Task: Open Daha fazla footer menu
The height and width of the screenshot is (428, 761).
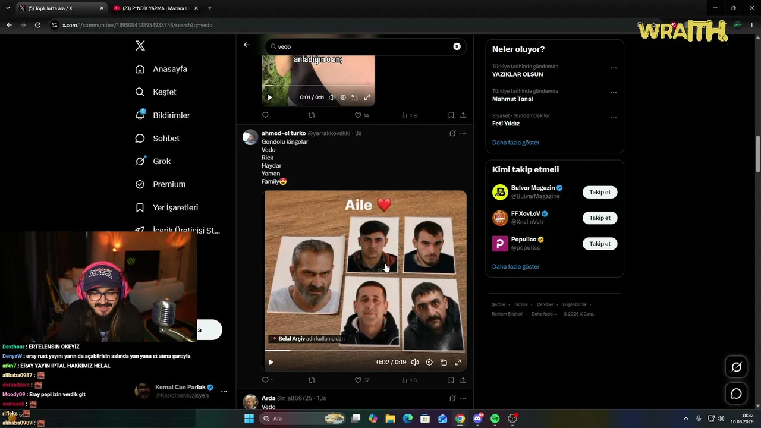Action: [x=544, y=314]
